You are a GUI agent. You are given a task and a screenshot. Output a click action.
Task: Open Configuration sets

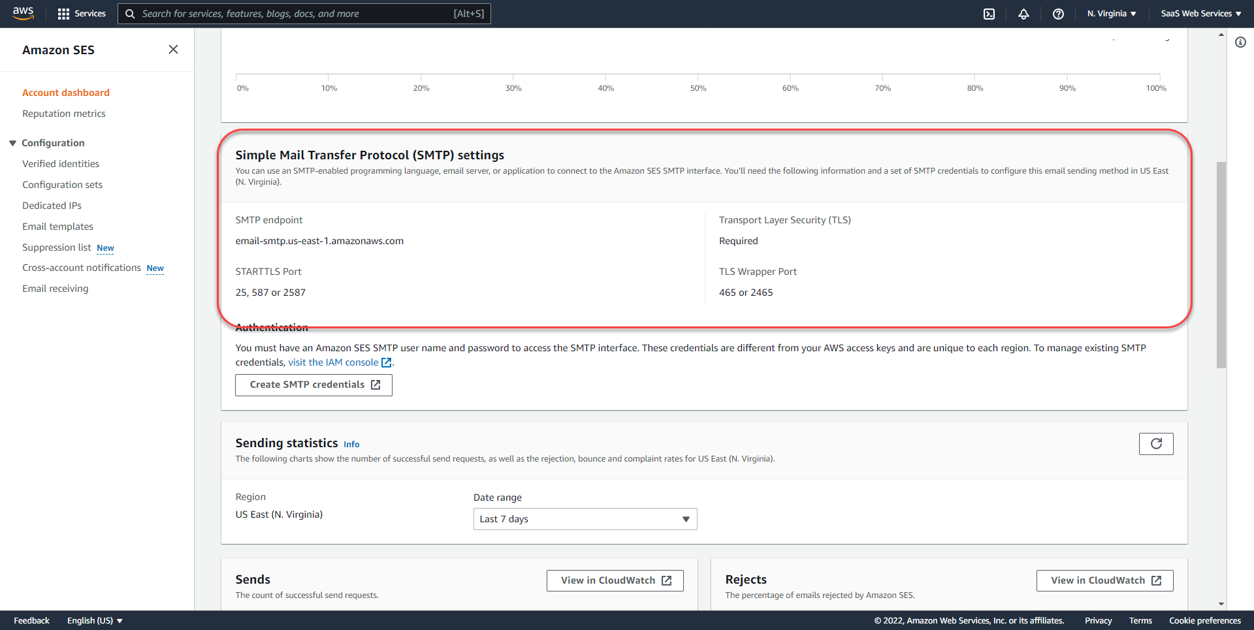pos(62,185)
